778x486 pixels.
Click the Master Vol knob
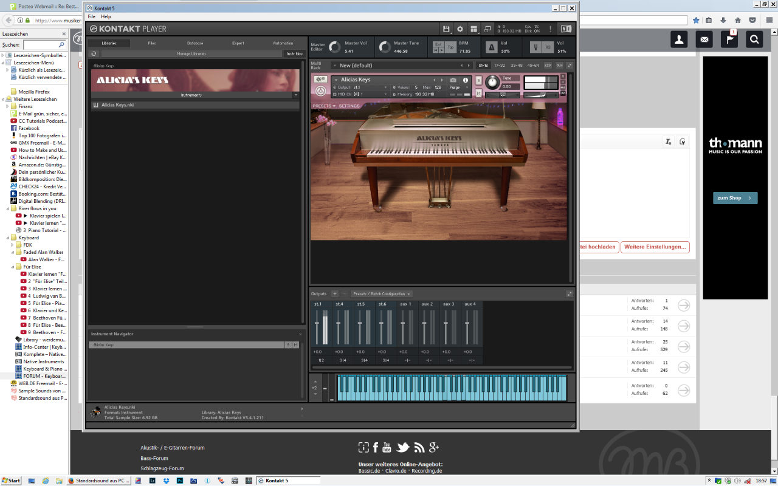coord(334,47)
